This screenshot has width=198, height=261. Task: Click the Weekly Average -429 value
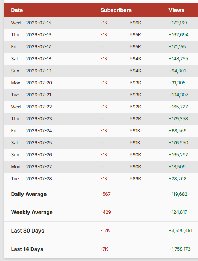click(x=106, y=212)
